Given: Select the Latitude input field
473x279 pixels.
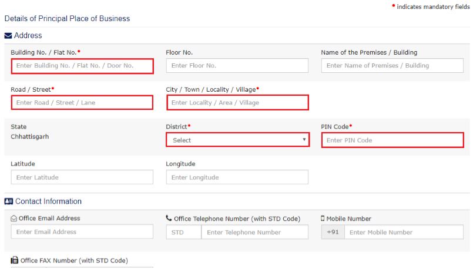Looking at the screenshot, I should 82,177.
